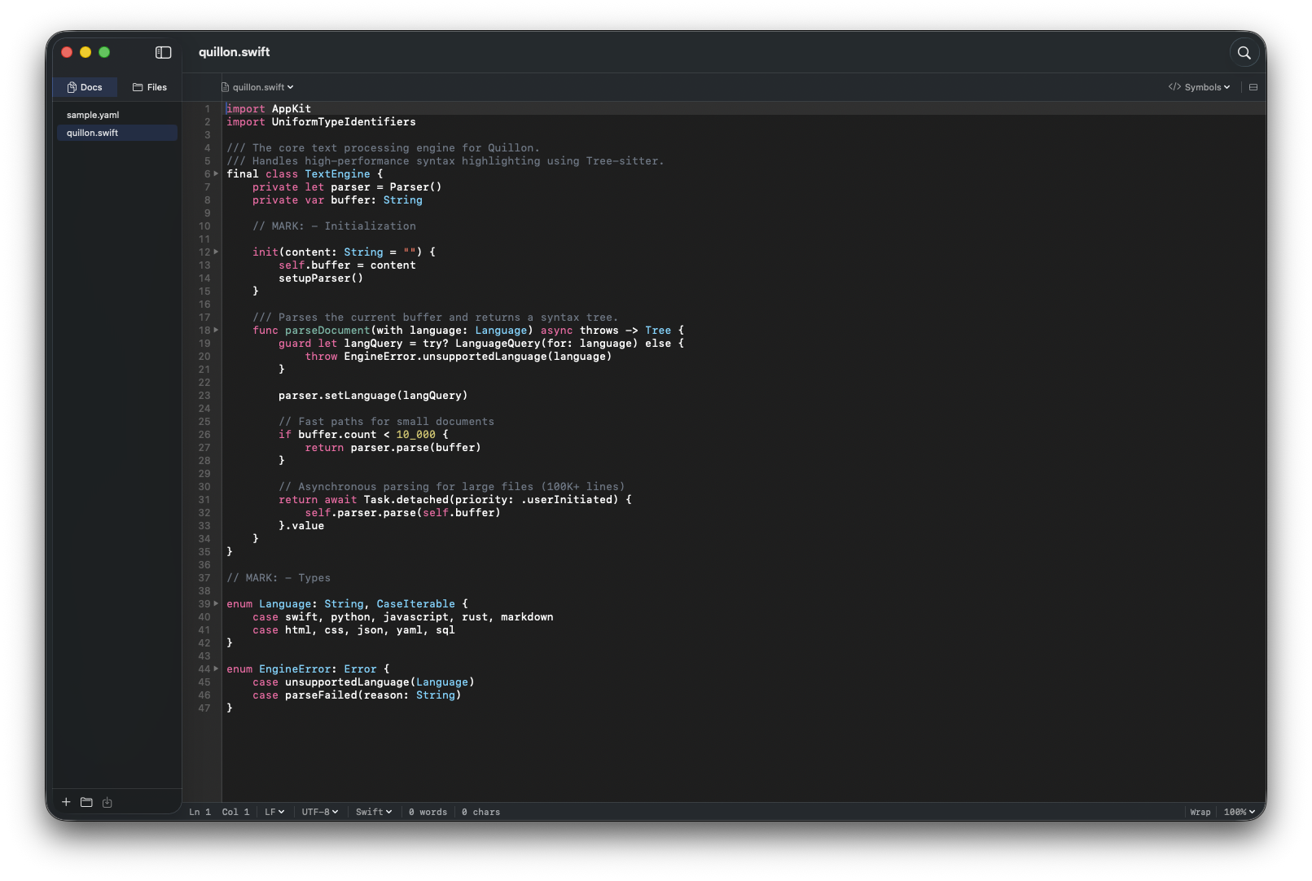Switch to the Files tab
Screen dimensions: 1312x881
pos(150,87)
